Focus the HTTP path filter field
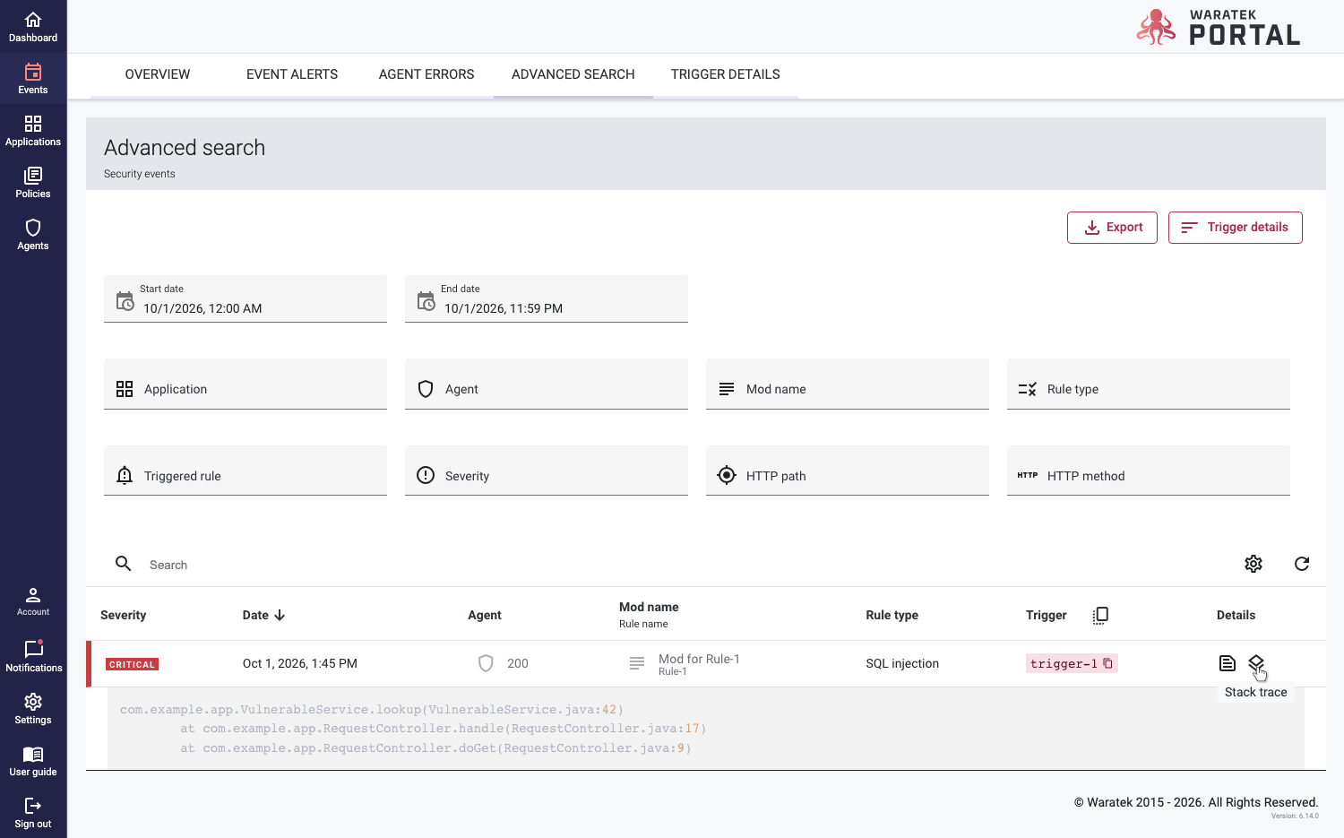Image resolution: width=1344 pixels, height=838 pixels. (848, 471)
